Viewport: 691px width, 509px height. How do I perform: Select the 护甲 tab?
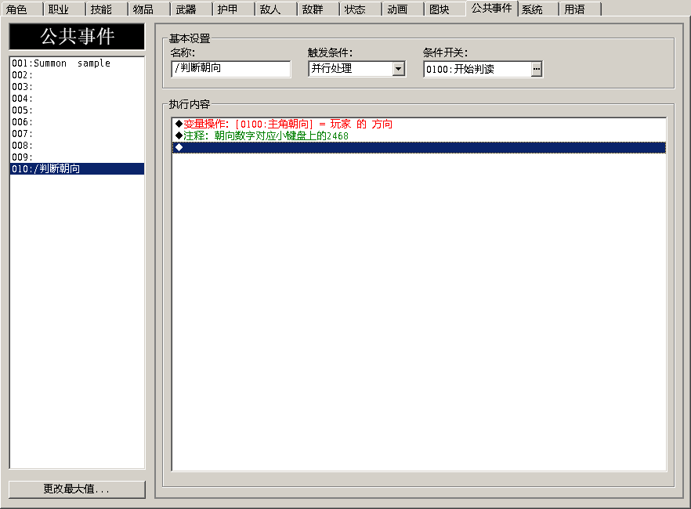pos(233,9)
